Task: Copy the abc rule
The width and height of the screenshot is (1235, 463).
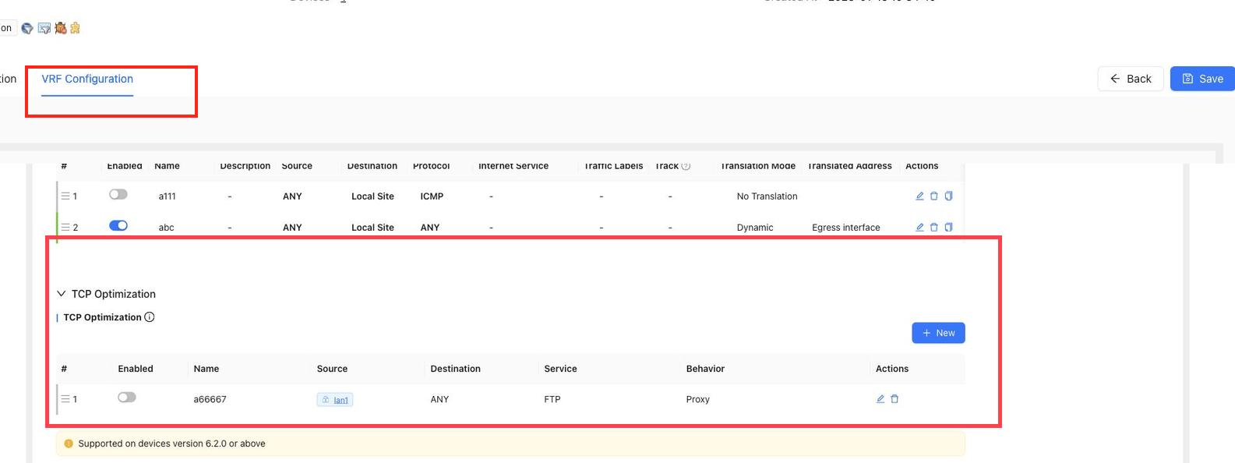Action: point(948,228)
